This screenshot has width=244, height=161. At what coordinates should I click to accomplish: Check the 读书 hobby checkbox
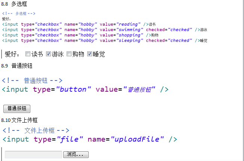coord(28,54)
